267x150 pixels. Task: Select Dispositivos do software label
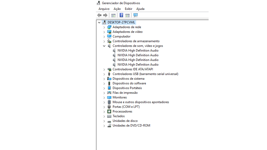(x=129, y=83)
